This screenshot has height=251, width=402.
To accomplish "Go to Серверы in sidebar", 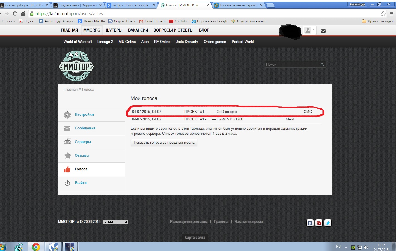I will pyautogui.click(x=83, y=142).
